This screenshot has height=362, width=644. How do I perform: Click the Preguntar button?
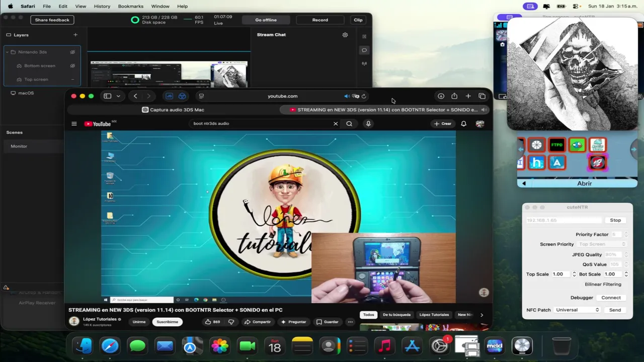pos(293,322)
